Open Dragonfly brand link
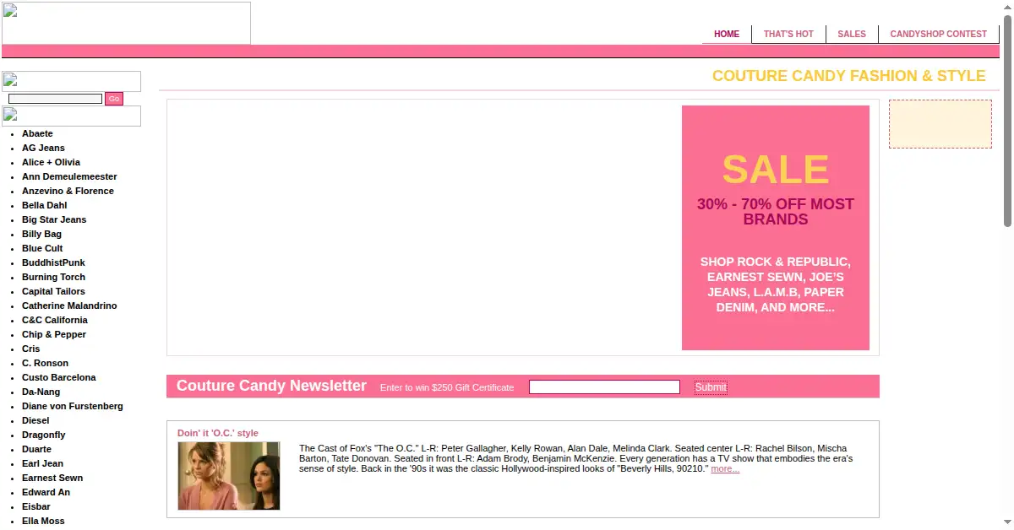1014x530 pixels. pos(43,435)
